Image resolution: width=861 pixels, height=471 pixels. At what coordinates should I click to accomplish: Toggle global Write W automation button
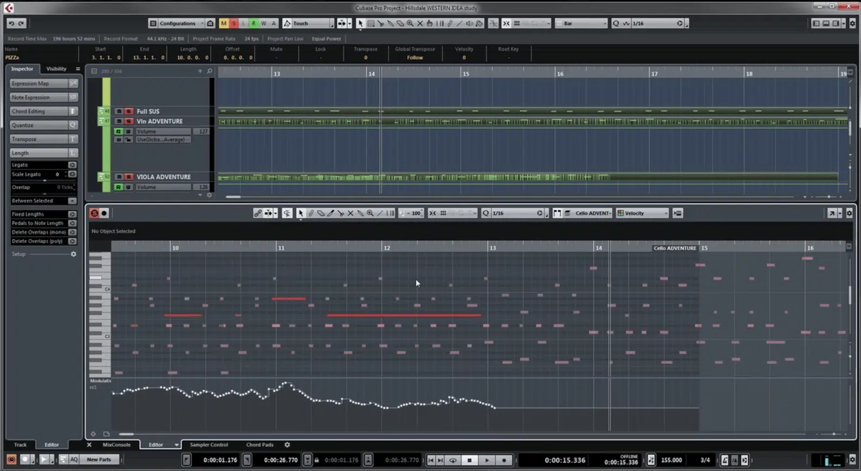(264, 23)
